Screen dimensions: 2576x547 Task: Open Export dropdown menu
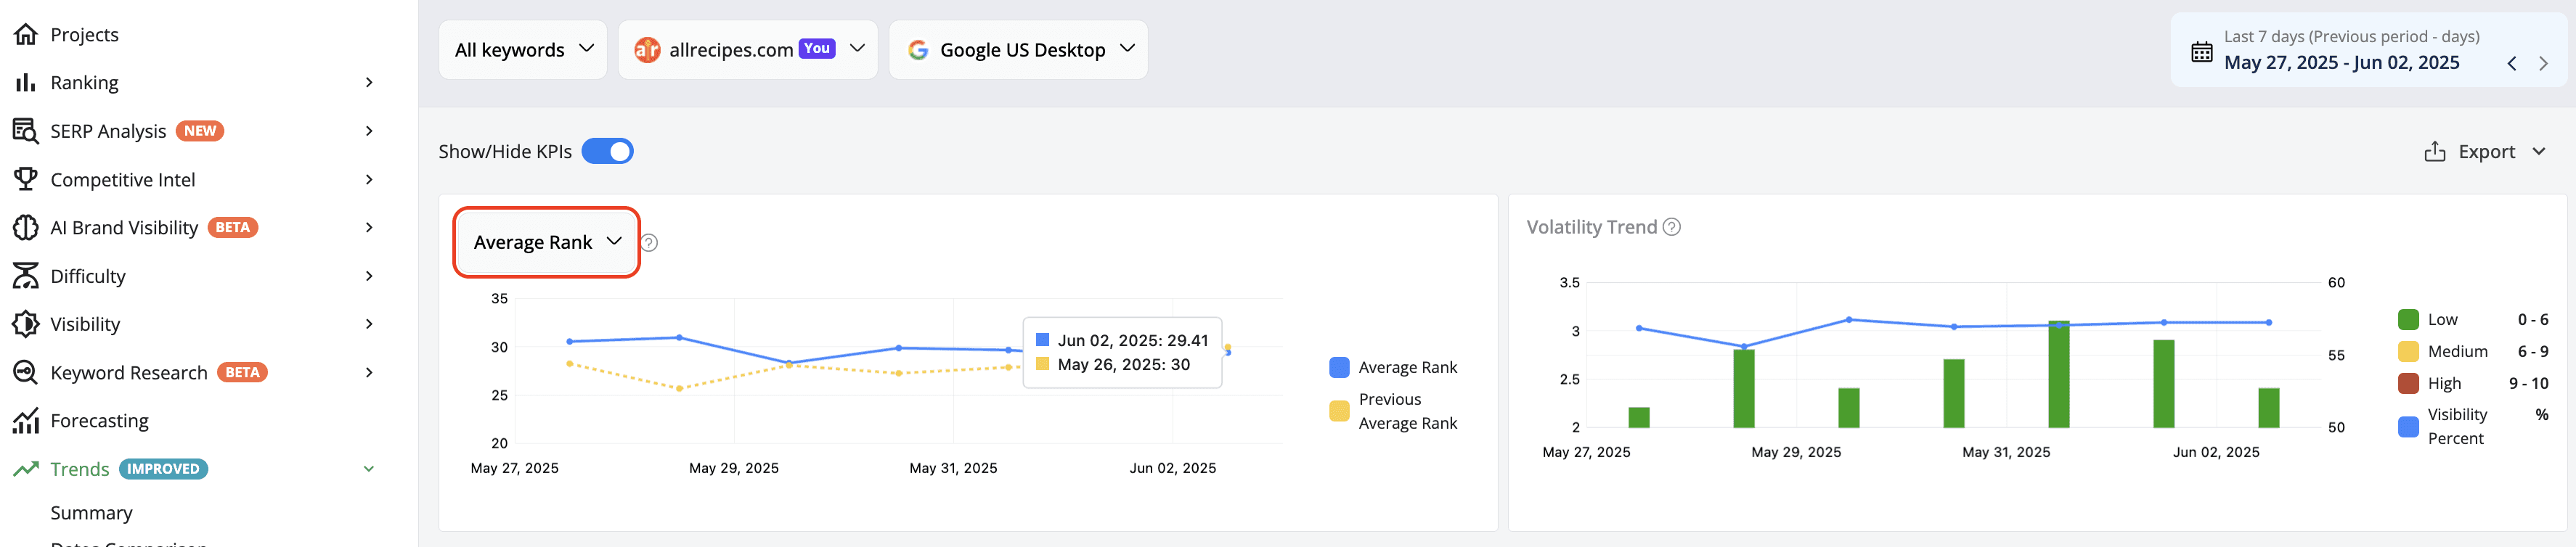click(2485, 152)
